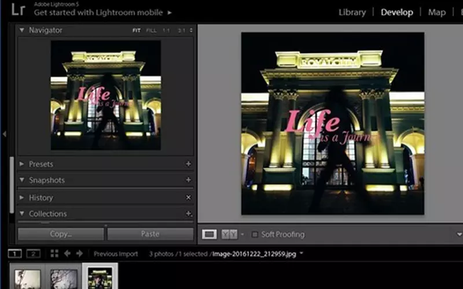The width and height of the screenshot is (463, 289).
Task: Set Navigator zoom to 1:1
Action: point(166,31)
